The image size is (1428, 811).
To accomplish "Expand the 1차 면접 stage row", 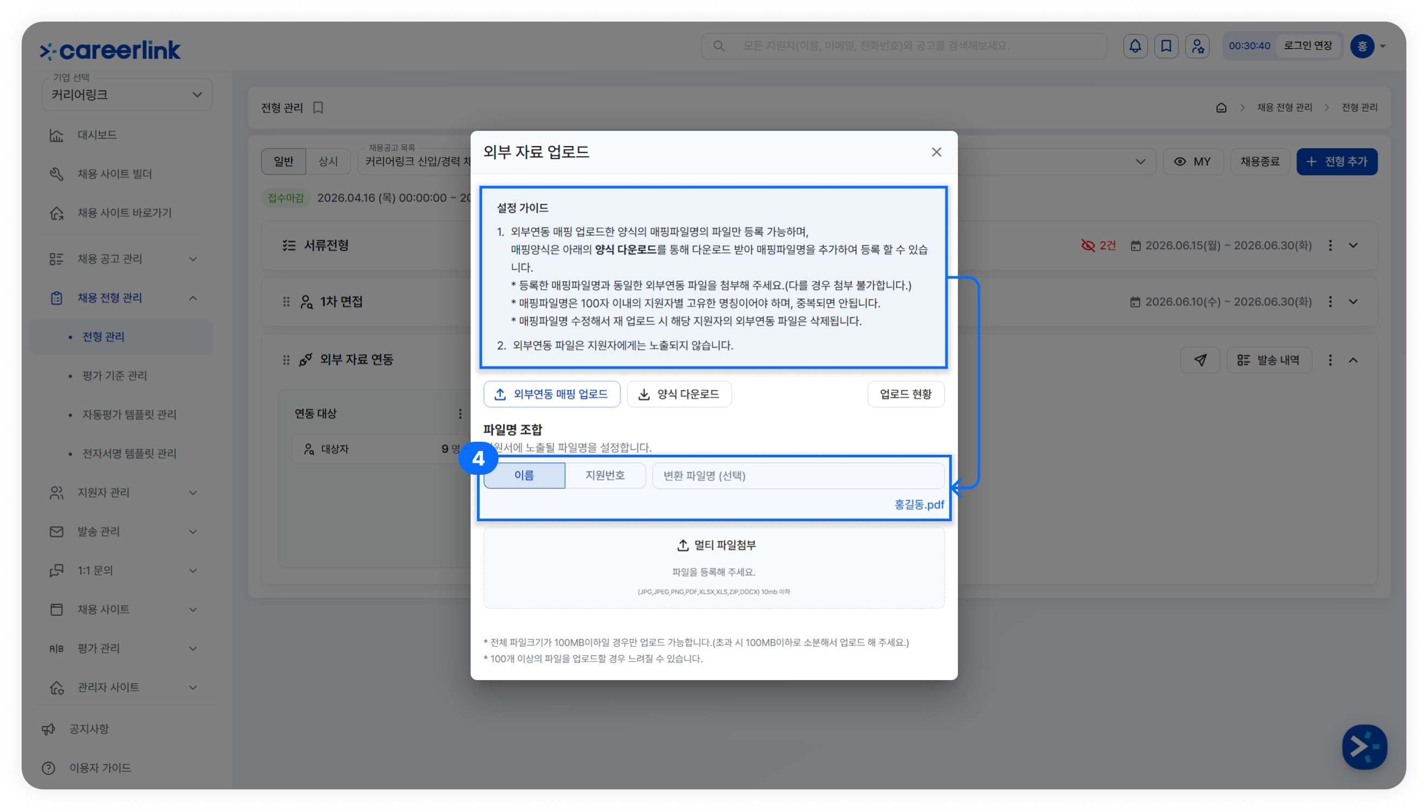I will click(1353, 302).
